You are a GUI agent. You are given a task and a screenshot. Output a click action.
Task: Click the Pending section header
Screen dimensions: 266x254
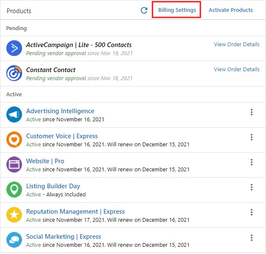coord(17,28)
